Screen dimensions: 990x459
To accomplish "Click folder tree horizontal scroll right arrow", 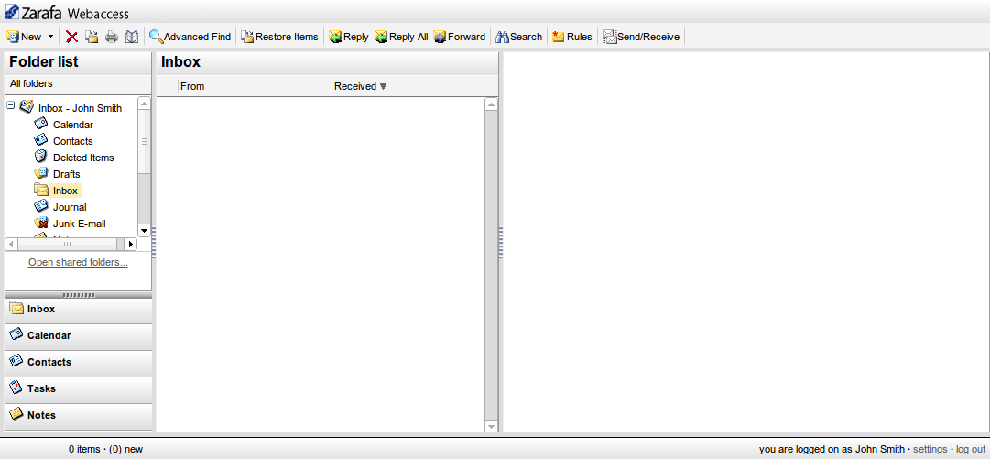I will [x=131, y=244].
